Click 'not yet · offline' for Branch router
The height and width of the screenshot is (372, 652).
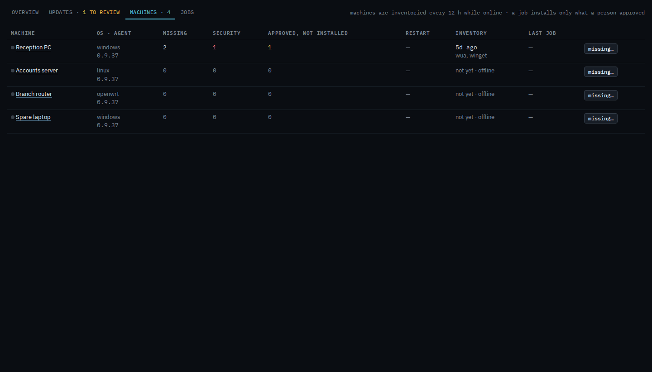475,94
